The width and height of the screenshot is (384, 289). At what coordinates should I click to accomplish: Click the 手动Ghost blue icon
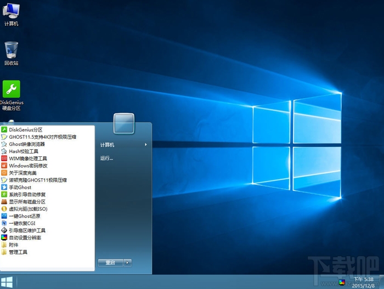4,187
